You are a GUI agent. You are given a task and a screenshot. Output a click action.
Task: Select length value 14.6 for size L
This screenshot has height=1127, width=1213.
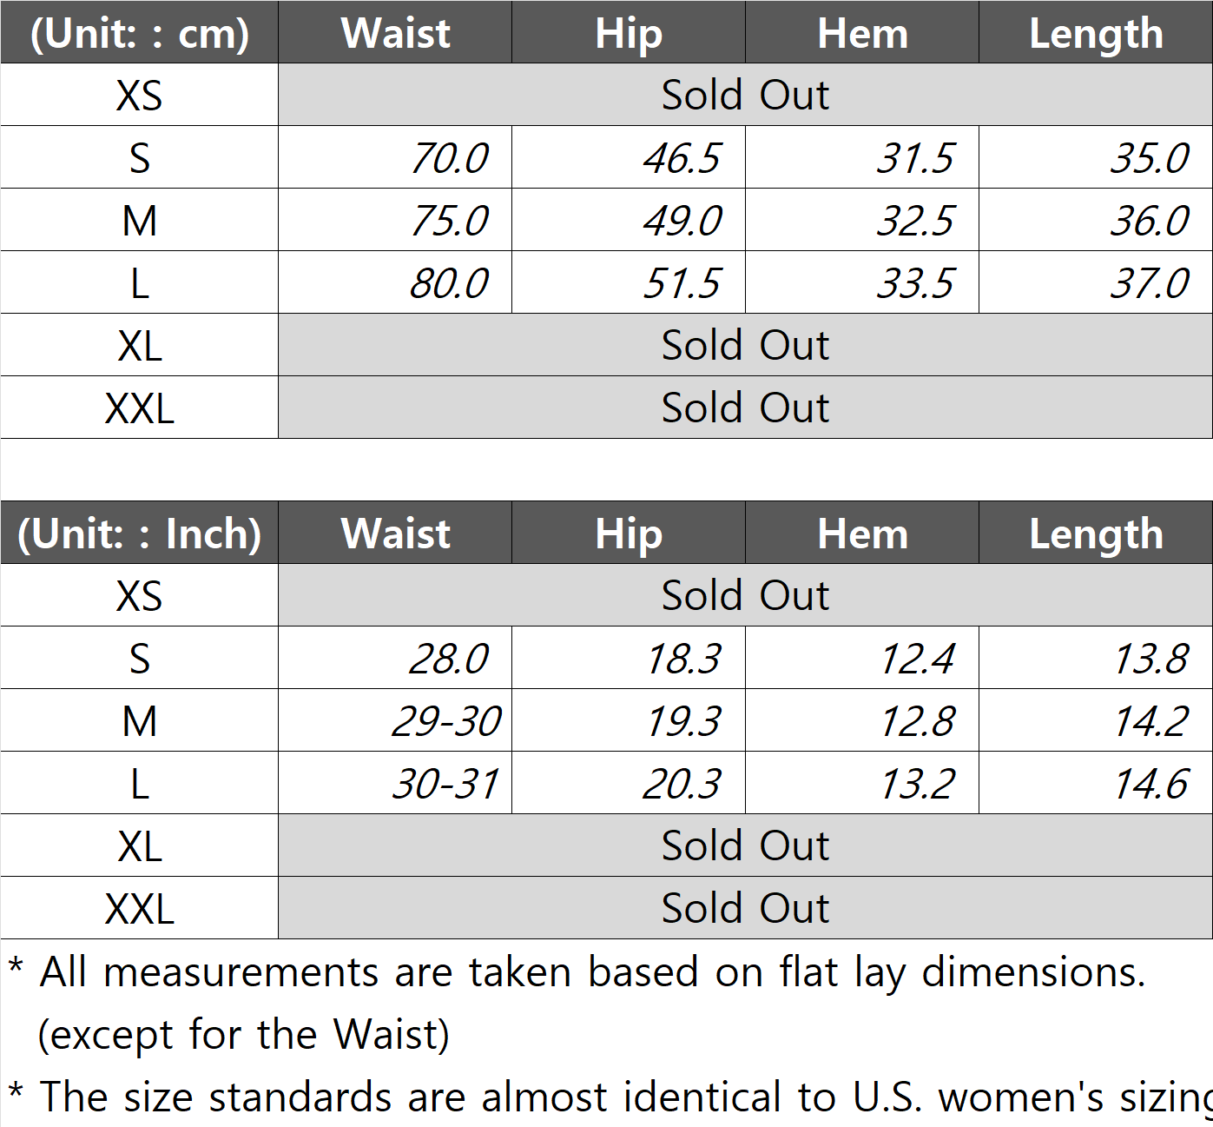[x=1150, y=784]
